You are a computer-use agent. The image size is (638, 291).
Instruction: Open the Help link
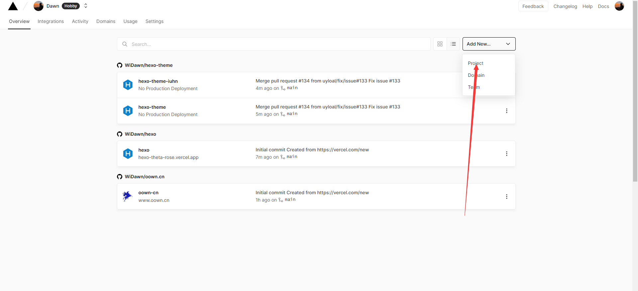click(x=587, y=6)
